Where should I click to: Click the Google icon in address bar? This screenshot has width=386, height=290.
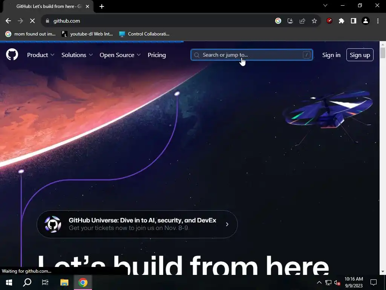[x=278, y=21]
